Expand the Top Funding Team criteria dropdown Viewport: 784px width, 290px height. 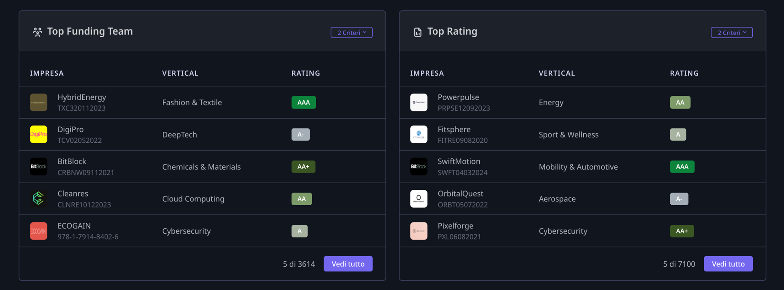tap(351, 32)
